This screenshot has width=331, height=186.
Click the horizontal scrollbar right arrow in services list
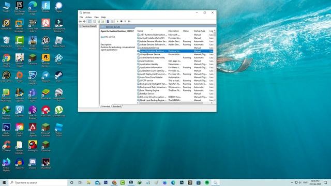coord(212,103)
